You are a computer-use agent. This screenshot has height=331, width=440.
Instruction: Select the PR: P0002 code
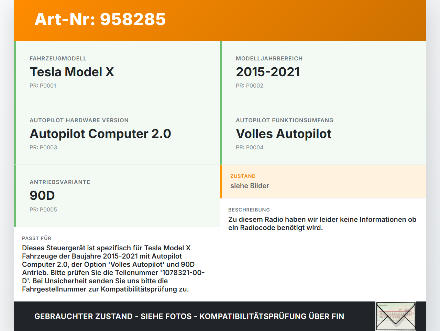[249, 85]
